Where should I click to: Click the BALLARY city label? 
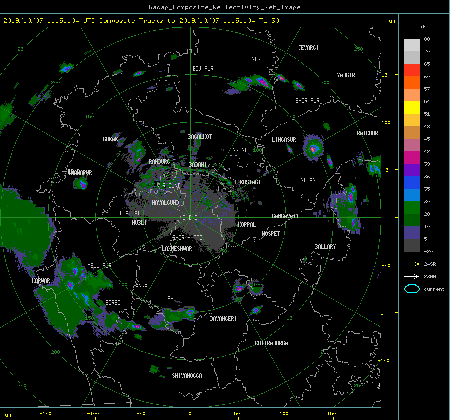[x=325, y=247]
